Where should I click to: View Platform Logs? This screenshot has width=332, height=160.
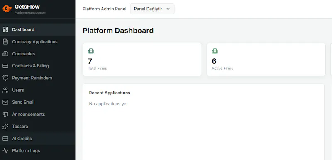pos(37,151)
